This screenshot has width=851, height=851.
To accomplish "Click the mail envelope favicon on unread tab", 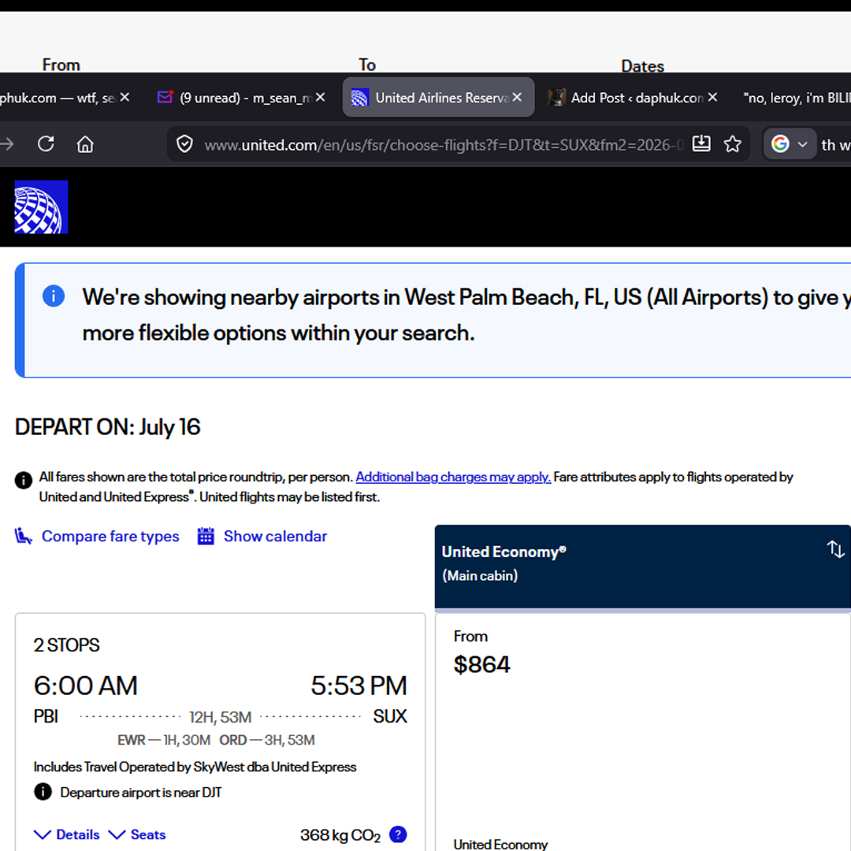I will [165, 97].
